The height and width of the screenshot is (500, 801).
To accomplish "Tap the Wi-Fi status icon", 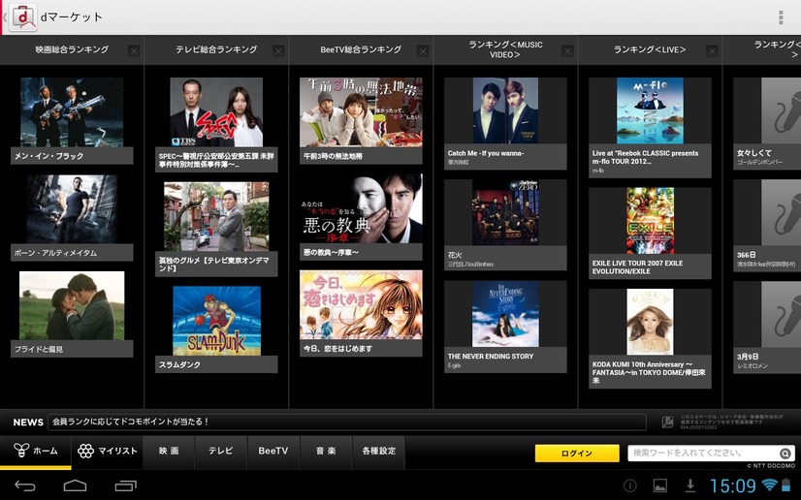I will (x=769, y=484).
